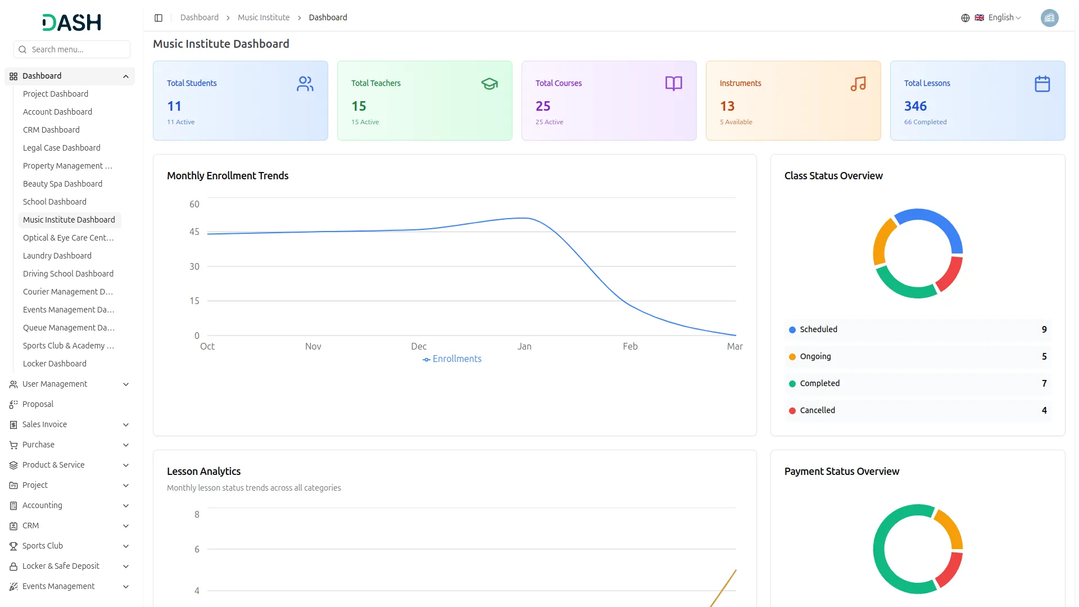This screenshot has width=1079, height=607.
Task: Open the user avatar menu
Action: tap(1049, 18)
